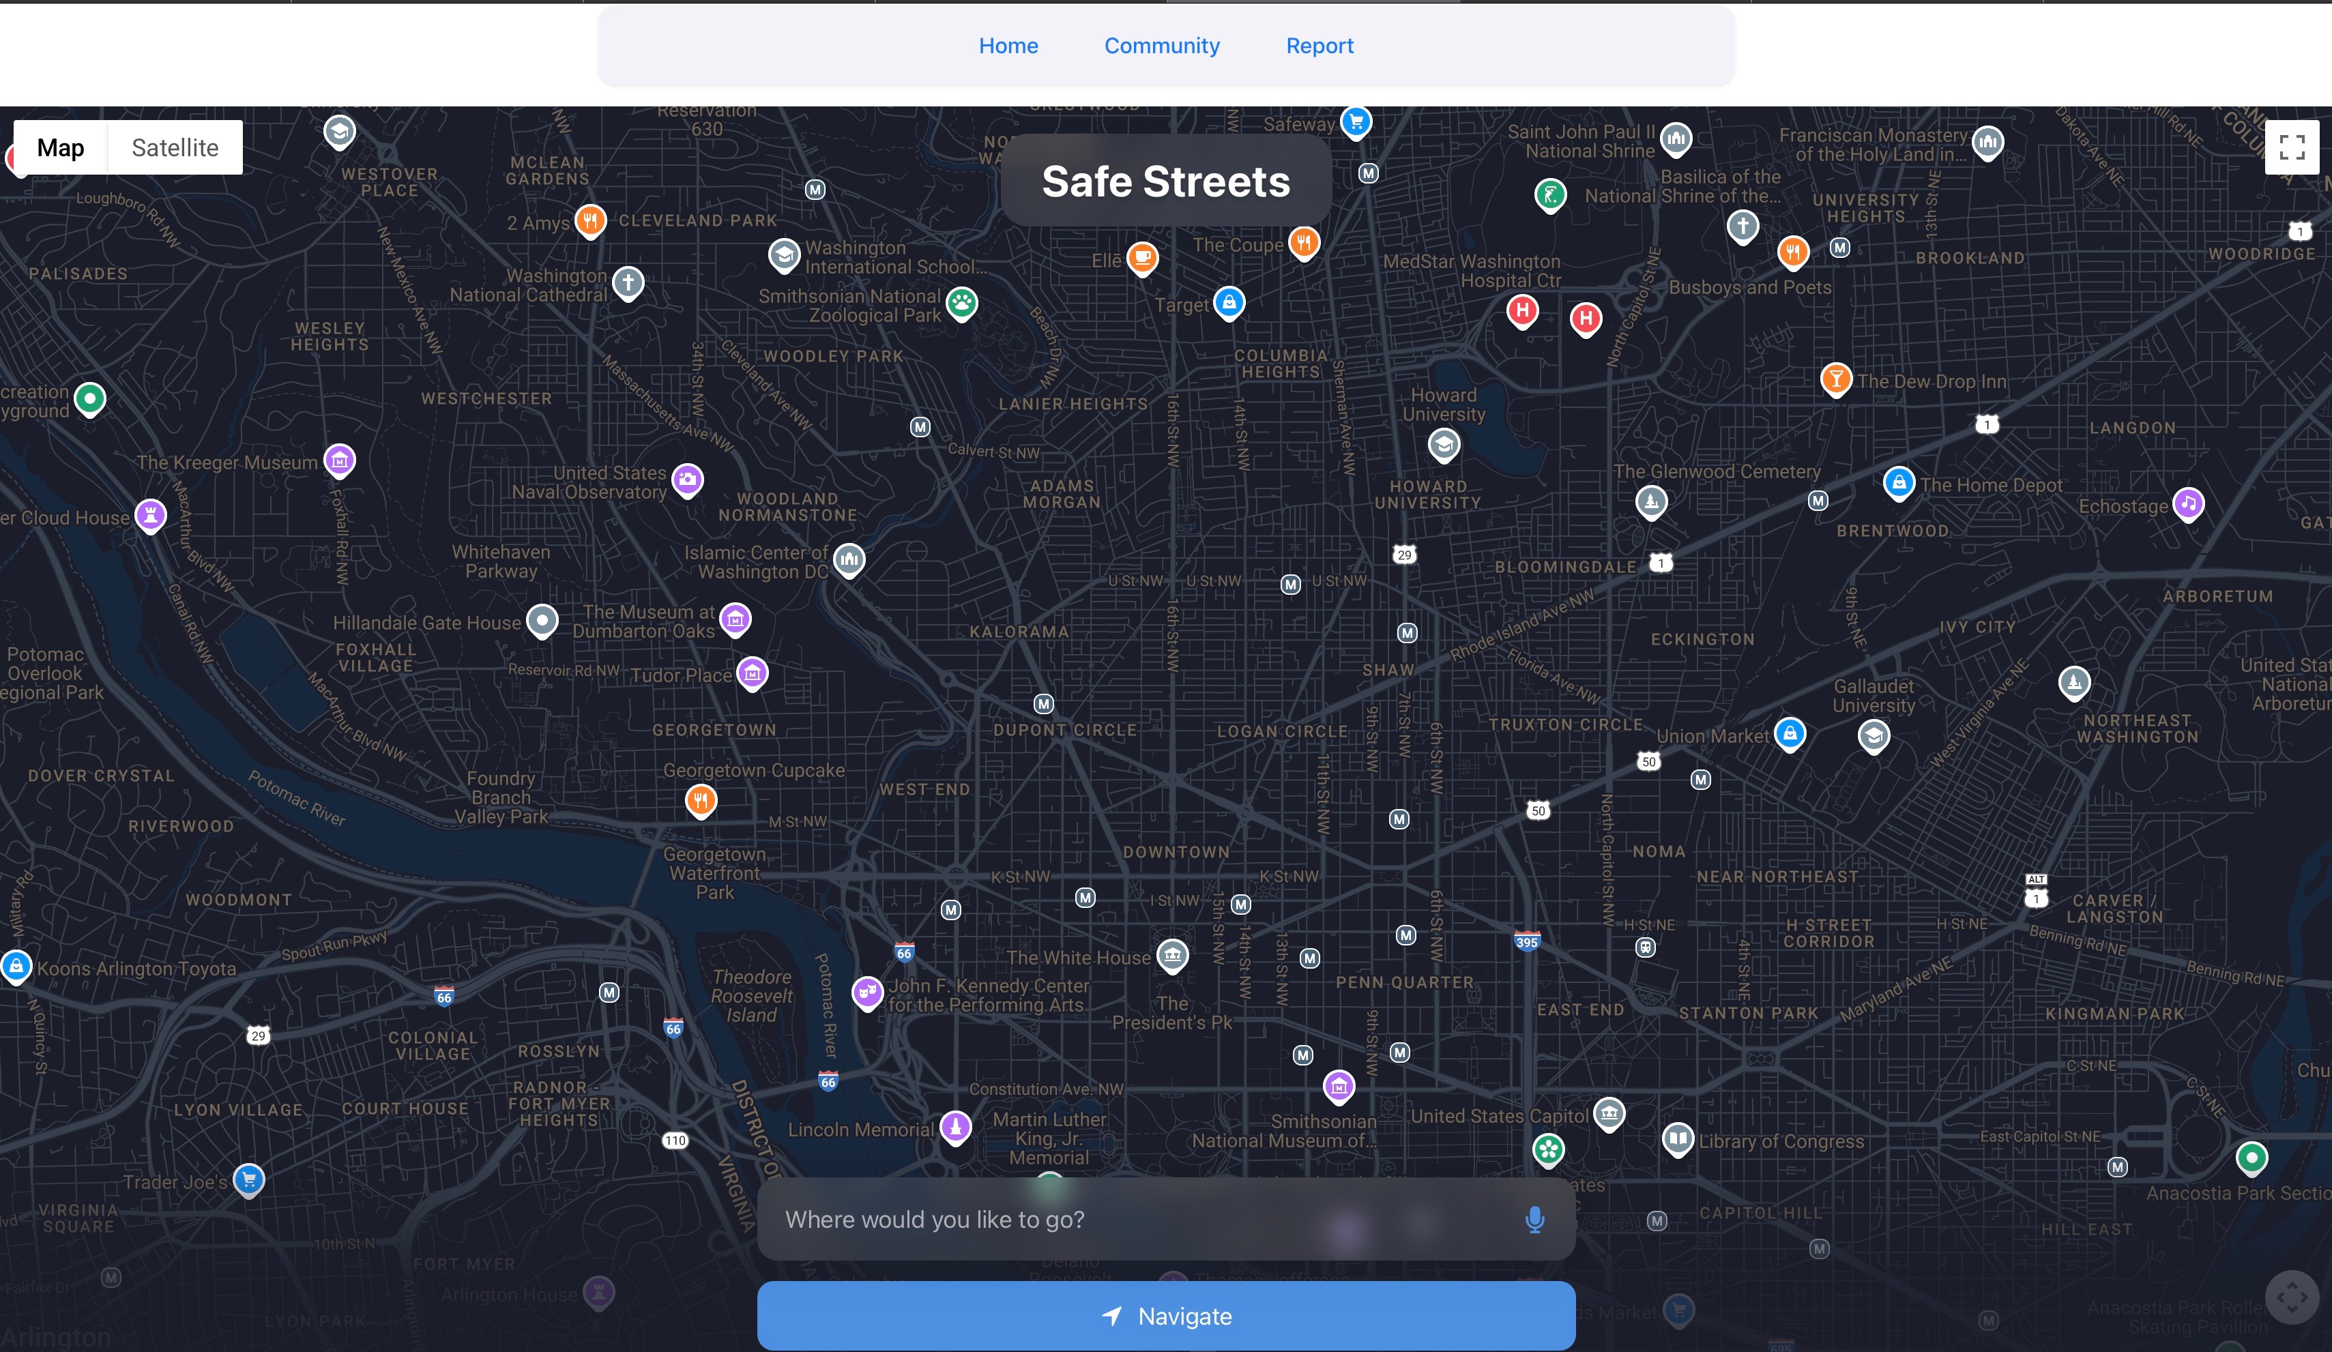The height and width of the screenshot is (1352, 2332).
Task: Click the Kennedy Center theater pin
Action: pyautogui.click(x=866, y=992)
